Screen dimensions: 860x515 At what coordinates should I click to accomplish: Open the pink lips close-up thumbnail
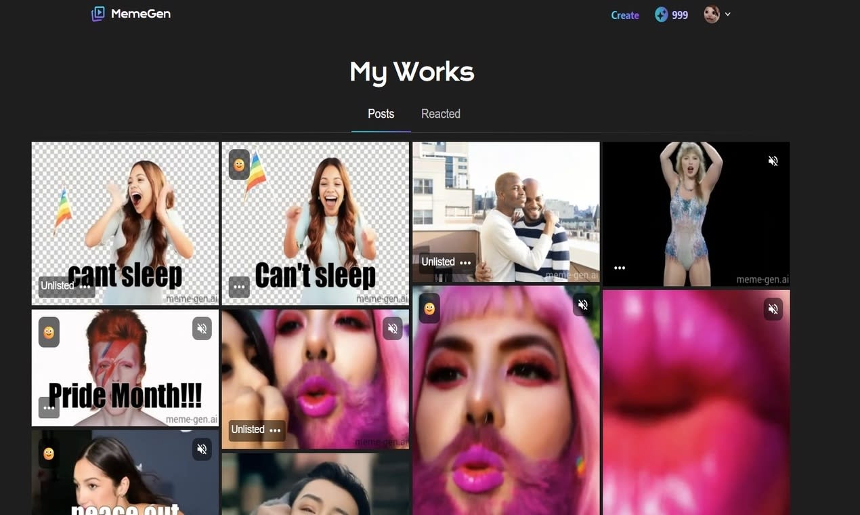(x=696, y=403)
